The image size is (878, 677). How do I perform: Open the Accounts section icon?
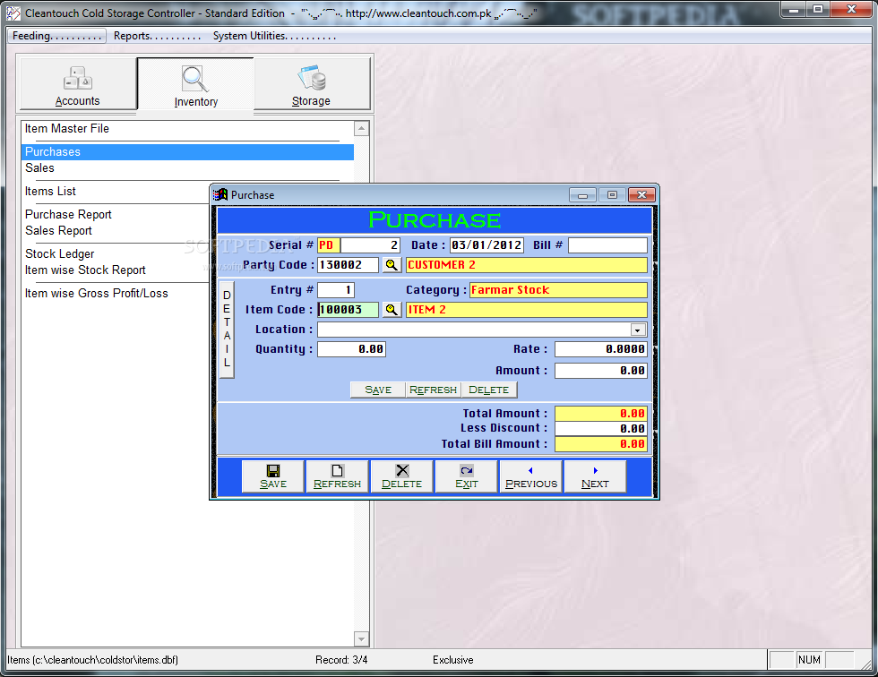pyautogui.click(x=78, y=84)
